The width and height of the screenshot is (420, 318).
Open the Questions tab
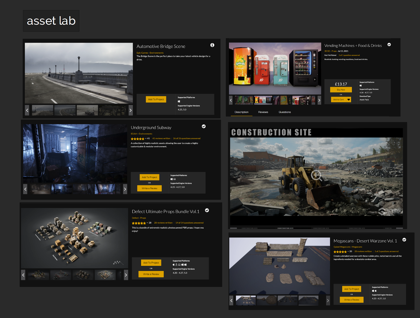point(285,112)
